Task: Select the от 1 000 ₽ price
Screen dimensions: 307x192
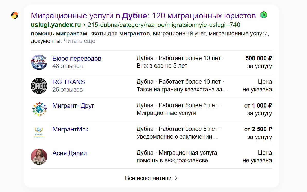Action: 258,105
